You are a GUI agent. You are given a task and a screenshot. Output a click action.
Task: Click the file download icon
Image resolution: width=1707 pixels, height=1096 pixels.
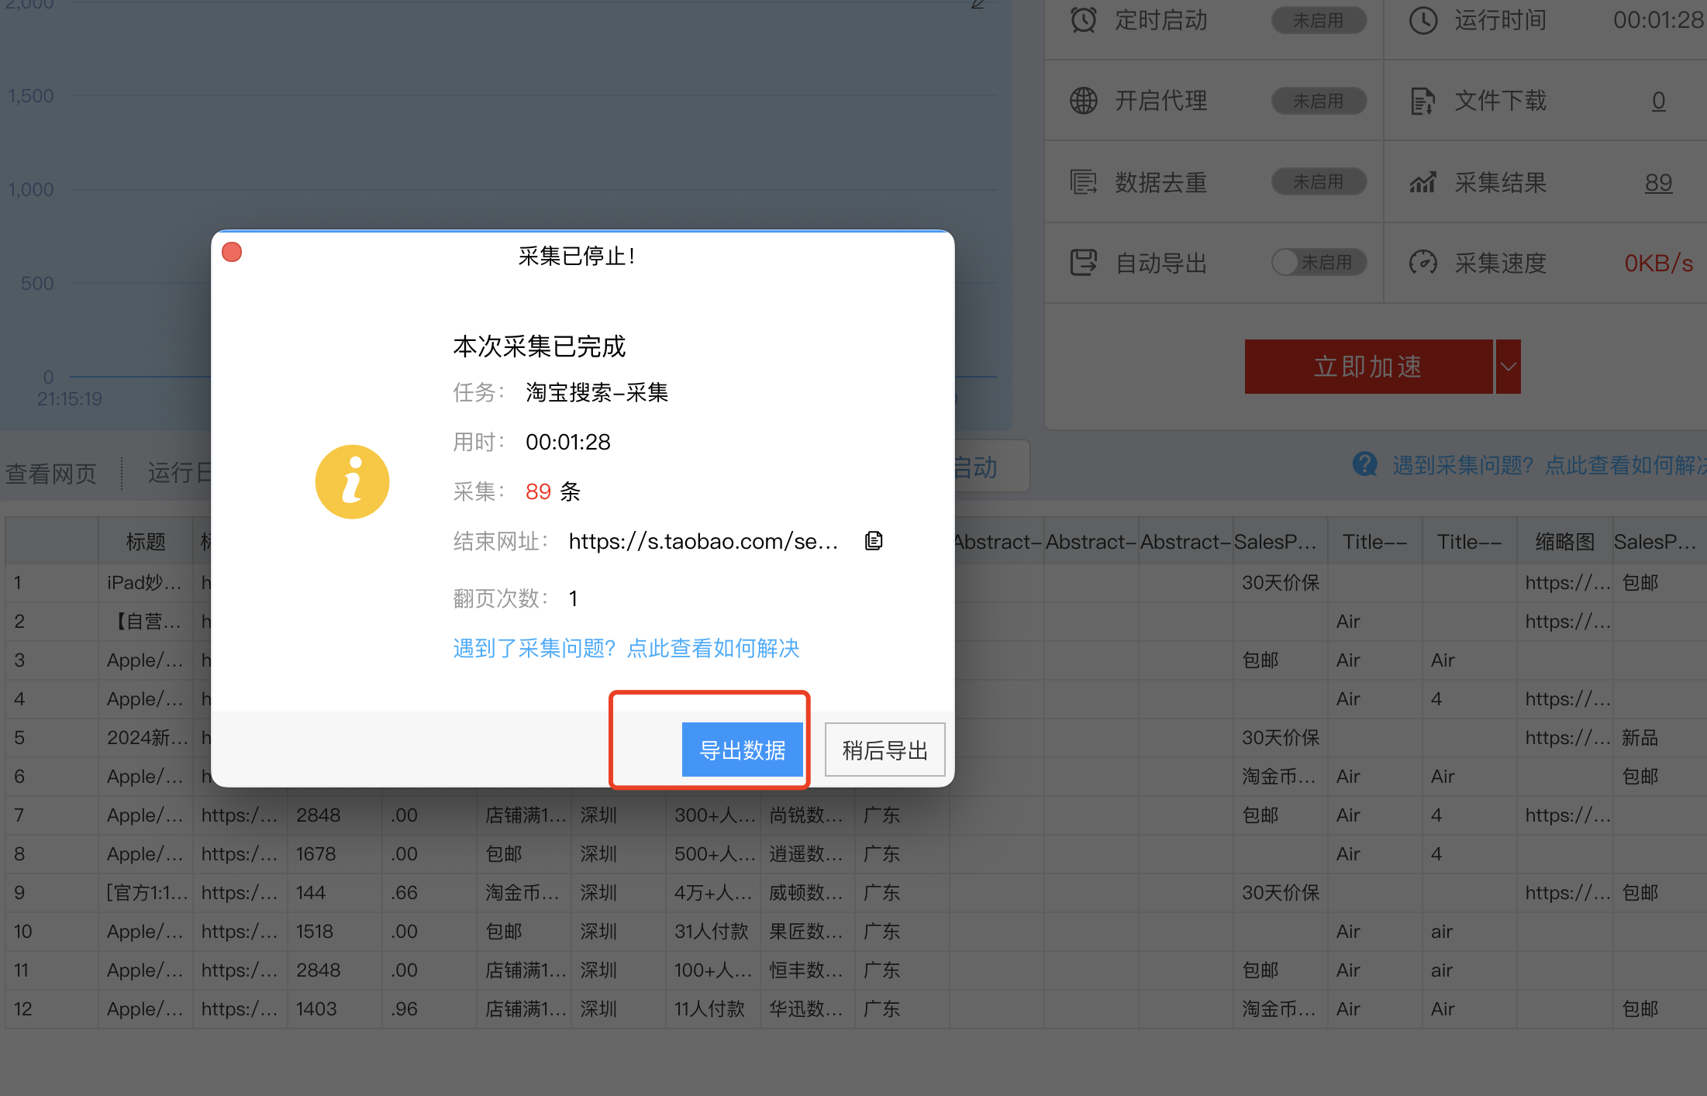pyautogui.click(x=1422, y=101)
